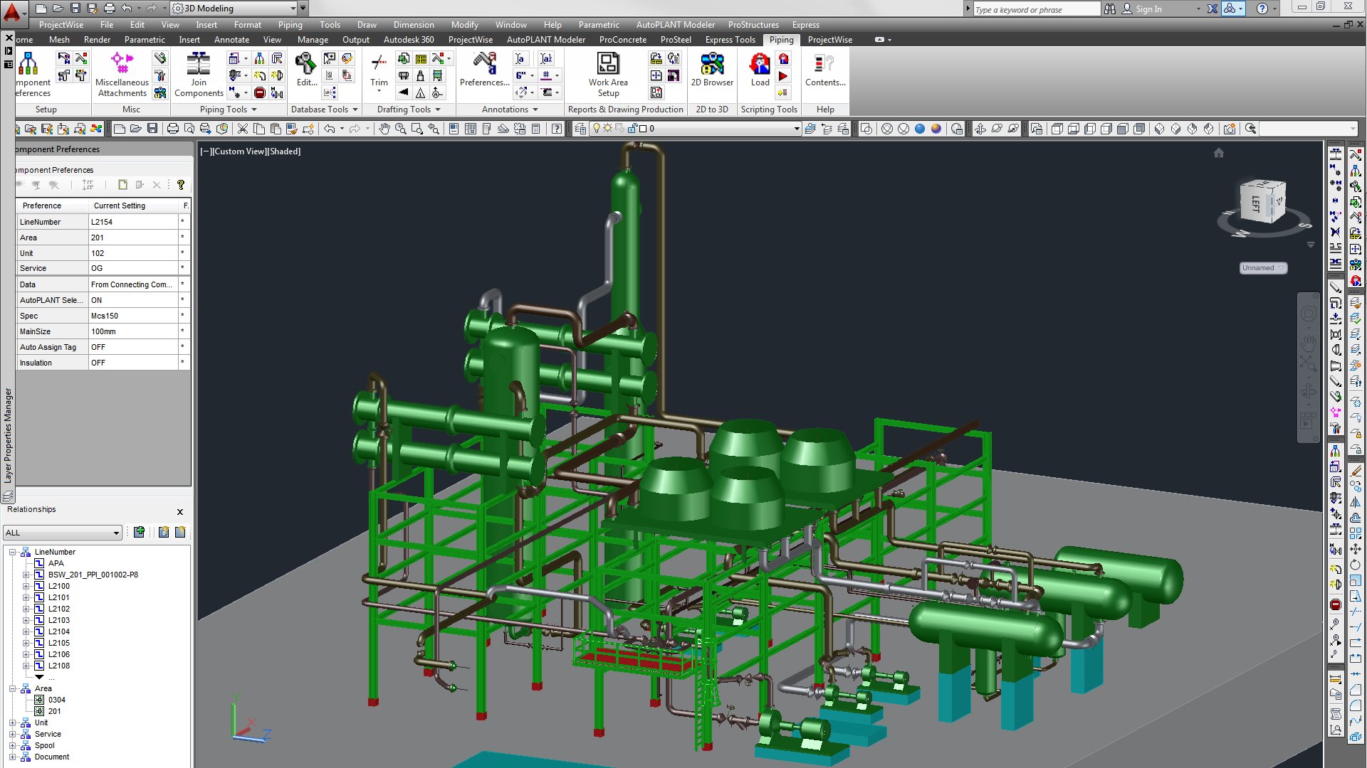Open the Dimension menu
The width and height of the screenshot is (1367, 768).
coord(414,25)
